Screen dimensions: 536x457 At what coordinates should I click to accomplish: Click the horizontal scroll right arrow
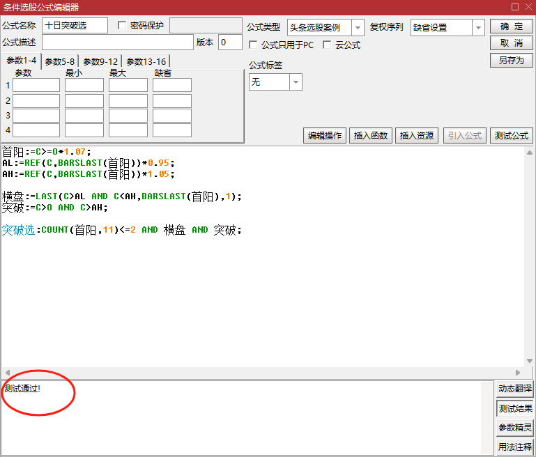click(518, 373)
